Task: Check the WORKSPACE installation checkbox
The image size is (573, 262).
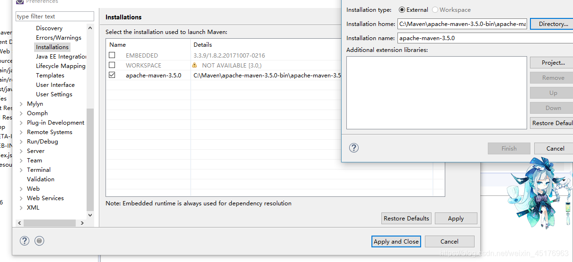Action: [112, 65]
